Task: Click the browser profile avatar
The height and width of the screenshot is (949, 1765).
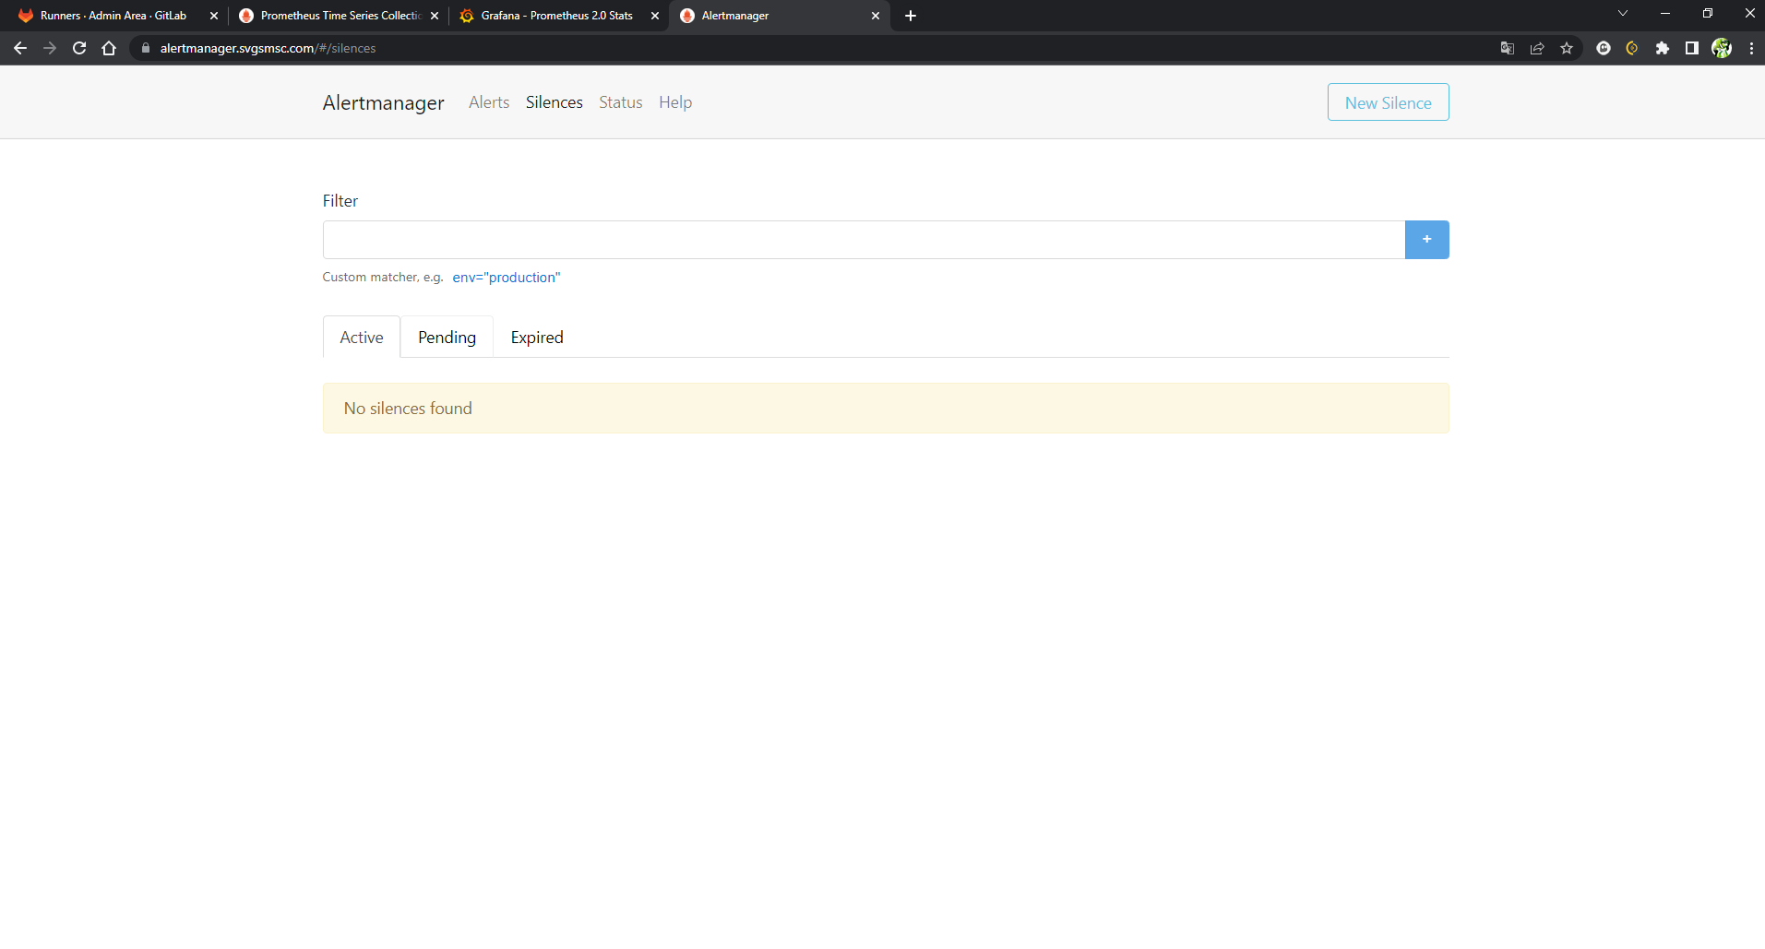Action: point(1722,48)
